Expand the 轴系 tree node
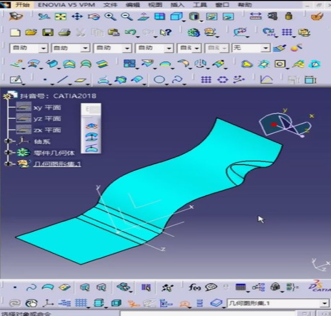The image size is (331, 316). (8, 141)
